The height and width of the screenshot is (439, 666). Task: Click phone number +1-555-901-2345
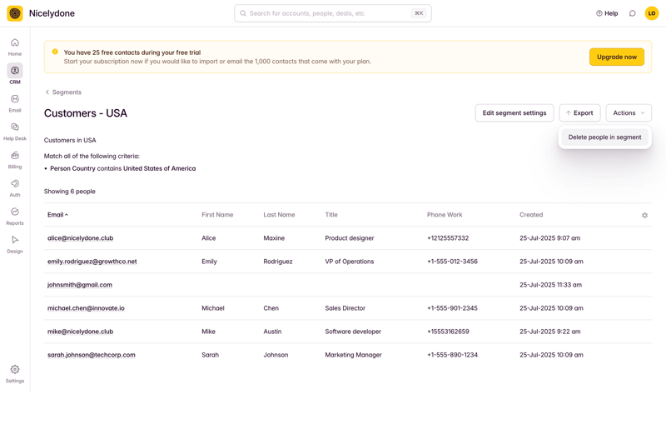pyautogui.click(x=452, y=308)
